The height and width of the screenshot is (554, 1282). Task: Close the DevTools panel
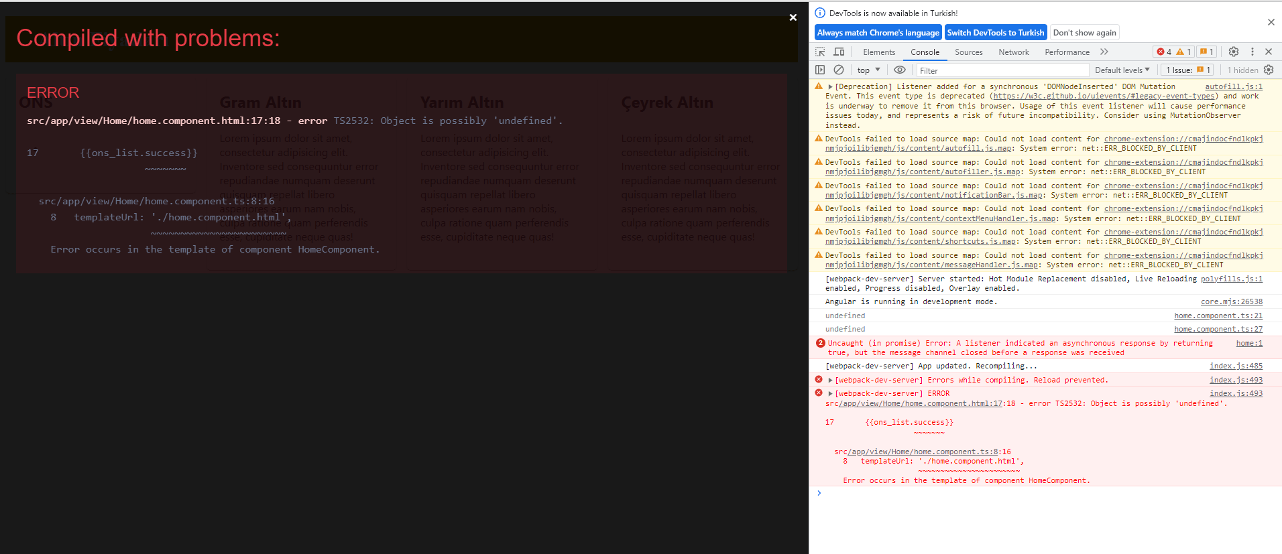click(1269, 52)
